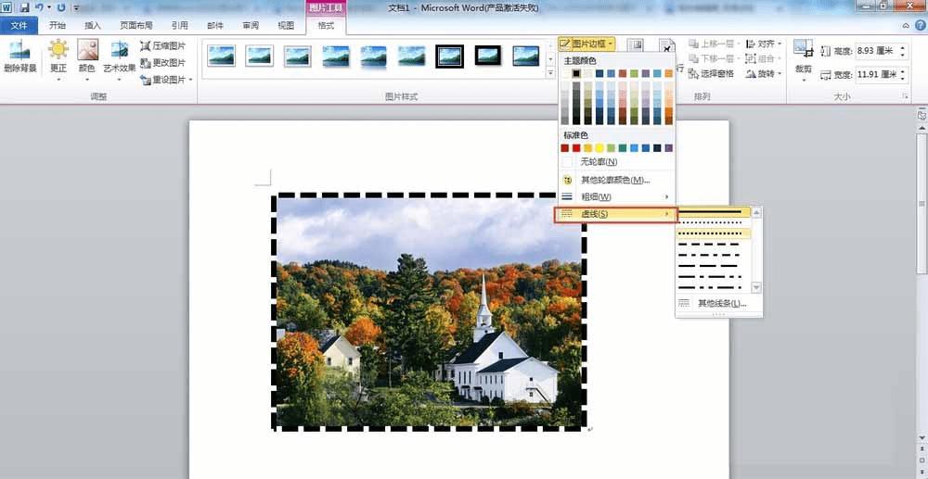Click the 图片边框 picture border button

(586, 44)
